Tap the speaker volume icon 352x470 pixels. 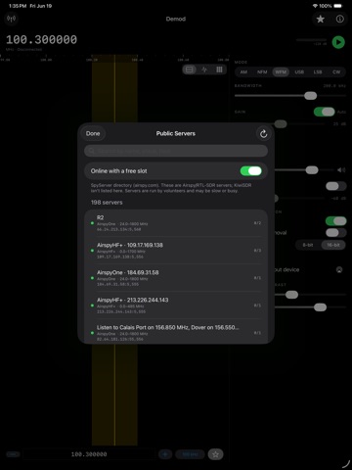tap(341, 170)
